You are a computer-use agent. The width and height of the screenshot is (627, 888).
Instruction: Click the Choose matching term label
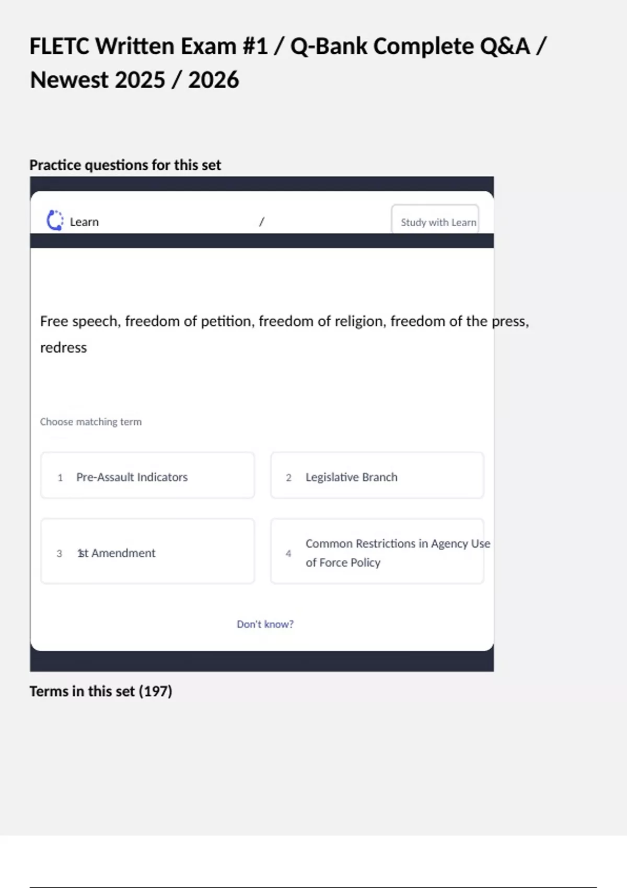(x=90, y=422)
